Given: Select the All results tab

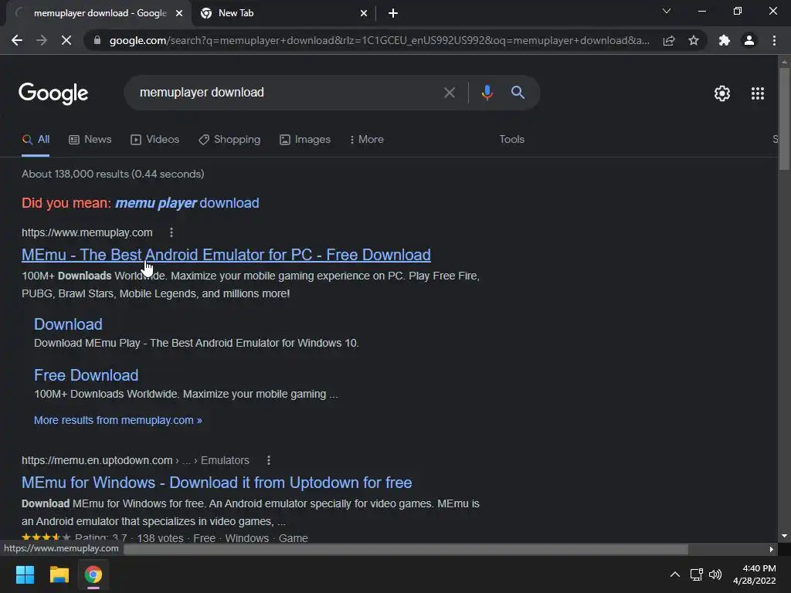Looking at the screenshot, I should (x=36, y=140).
